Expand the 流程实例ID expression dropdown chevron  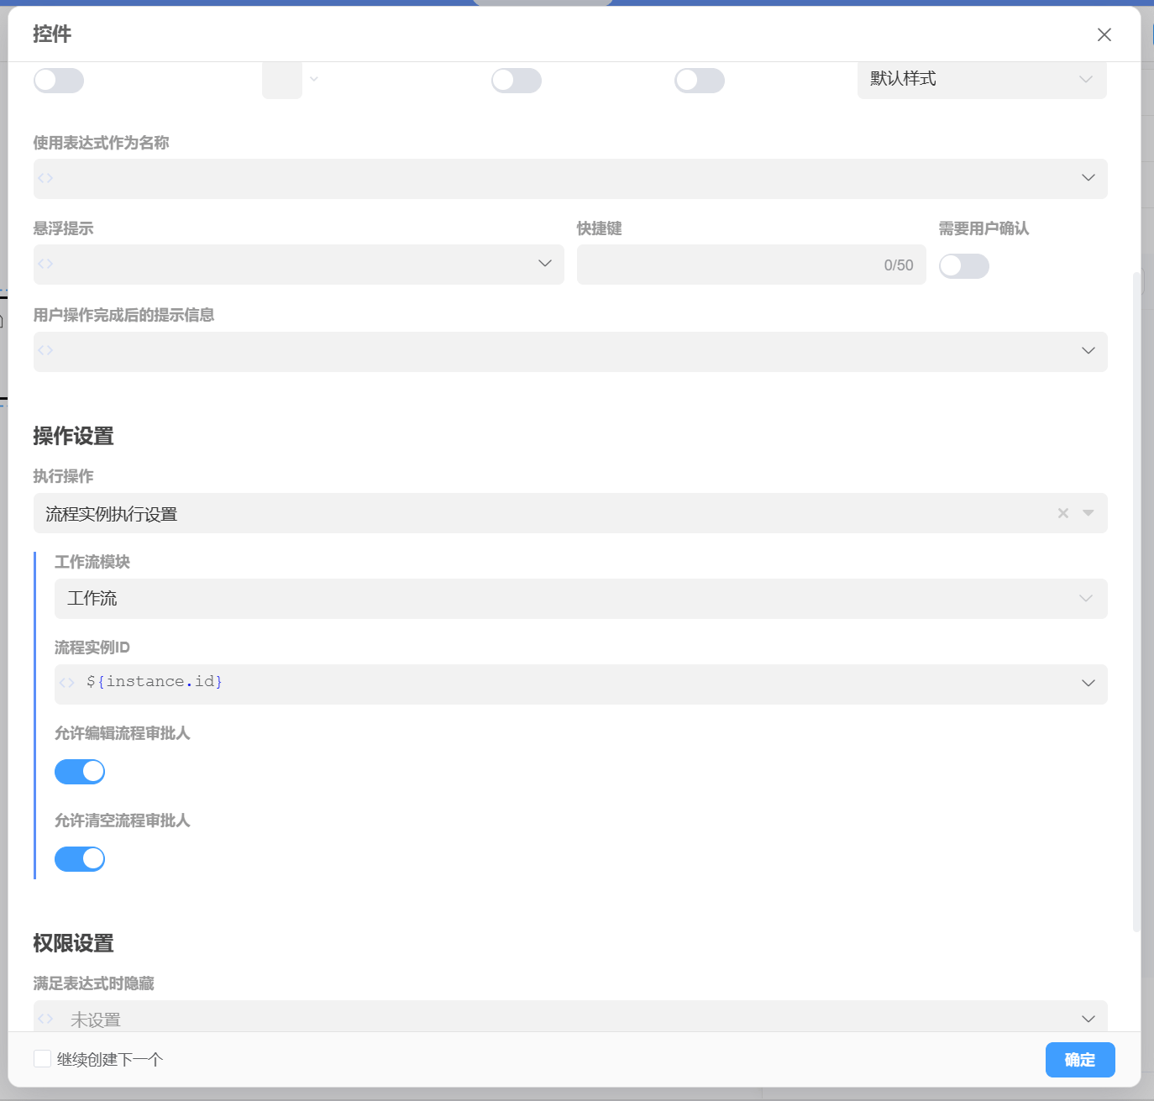(x=1088, y=683)
